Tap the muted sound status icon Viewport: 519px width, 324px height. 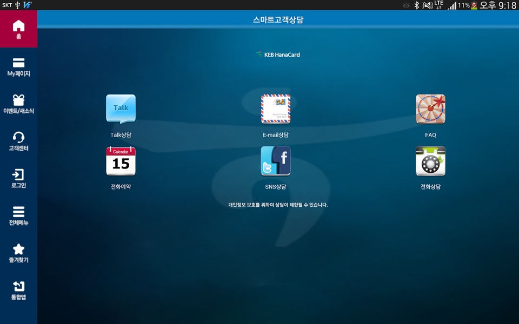(x=427, y=5)
